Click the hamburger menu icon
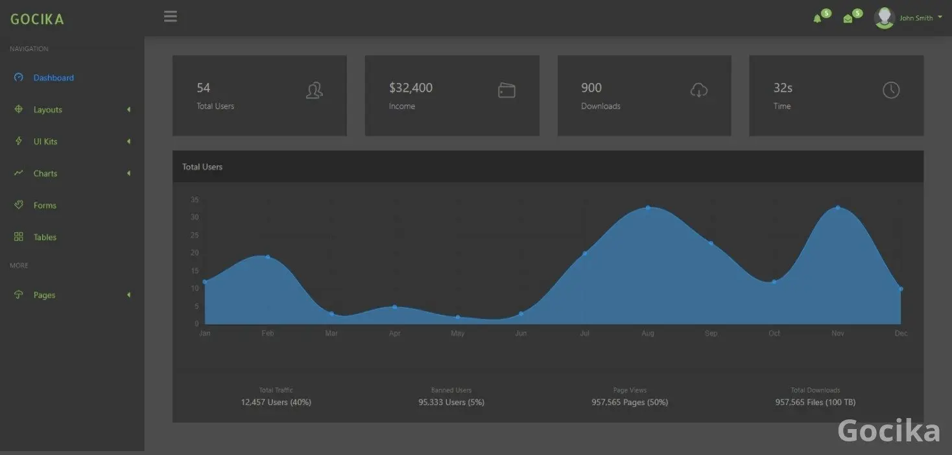952x455 pixels. pos(171,17)
